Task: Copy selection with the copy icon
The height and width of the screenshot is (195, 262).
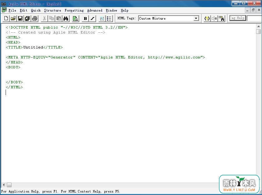Action: (x=51, y=18)
